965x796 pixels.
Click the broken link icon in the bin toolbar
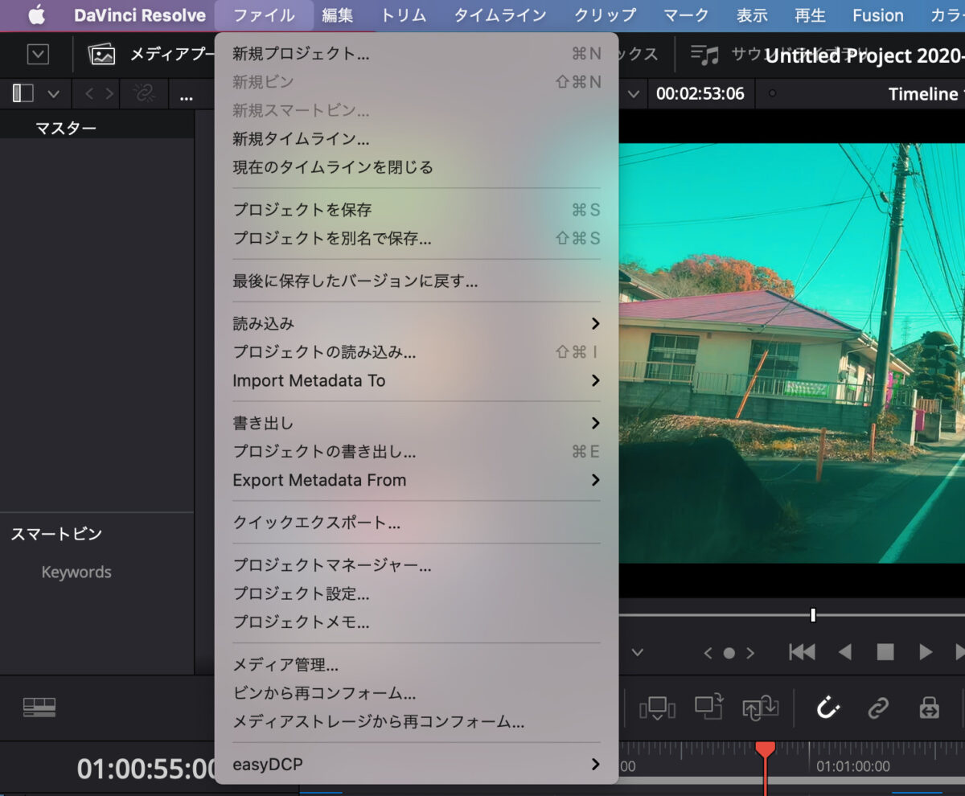point(144,94)
